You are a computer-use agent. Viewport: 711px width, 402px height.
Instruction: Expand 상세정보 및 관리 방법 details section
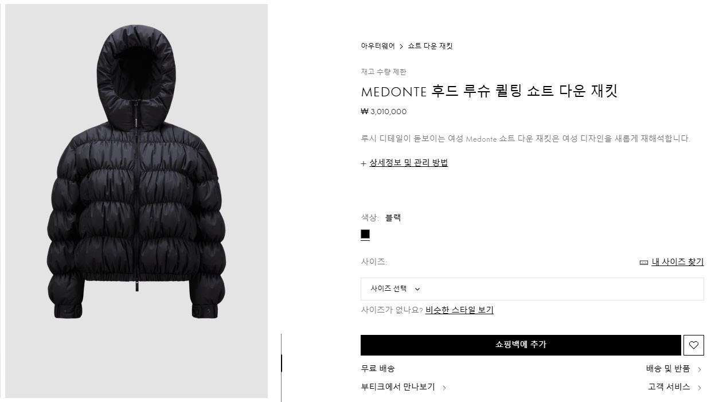[408, 163]
